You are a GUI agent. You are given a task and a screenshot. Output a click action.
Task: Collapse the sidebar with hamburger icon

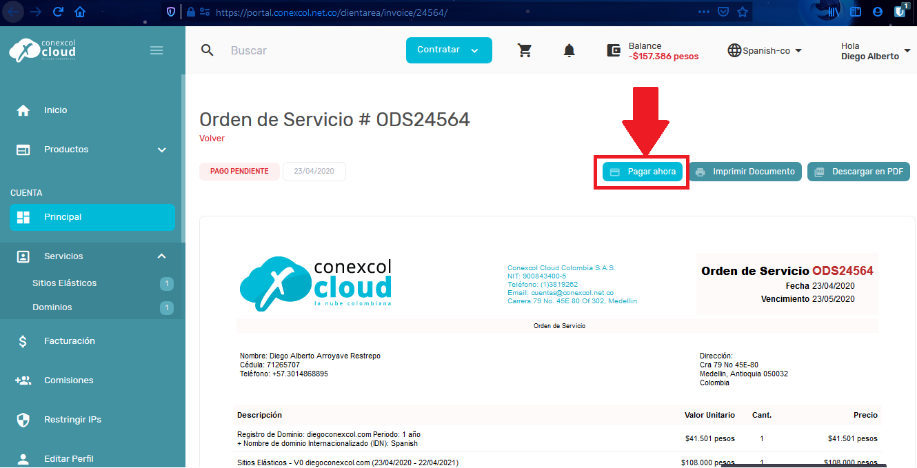pos(157,50)
